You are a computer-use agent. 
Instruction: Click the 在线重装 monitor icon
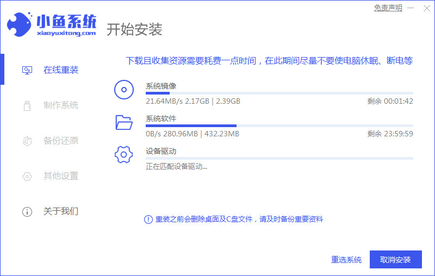(x=27, y=70)
